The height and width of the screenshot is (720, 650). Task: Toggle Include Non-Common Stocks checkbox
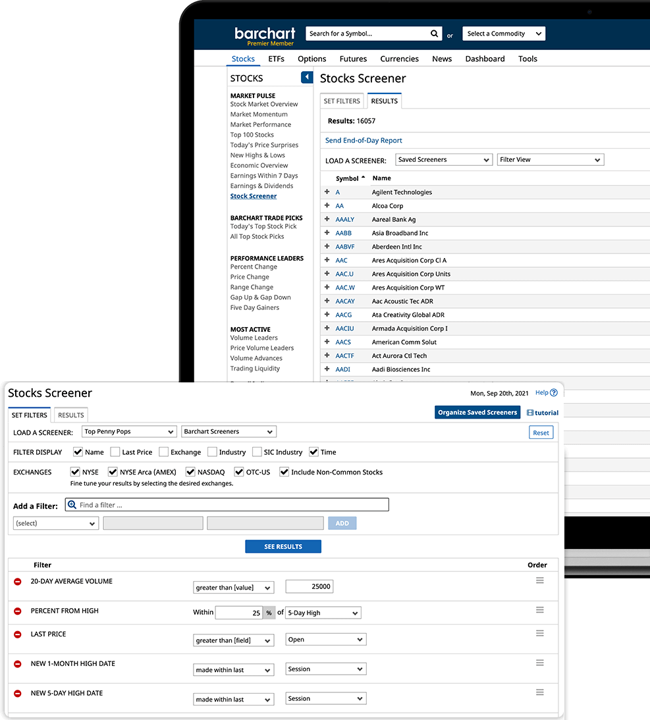284,472
